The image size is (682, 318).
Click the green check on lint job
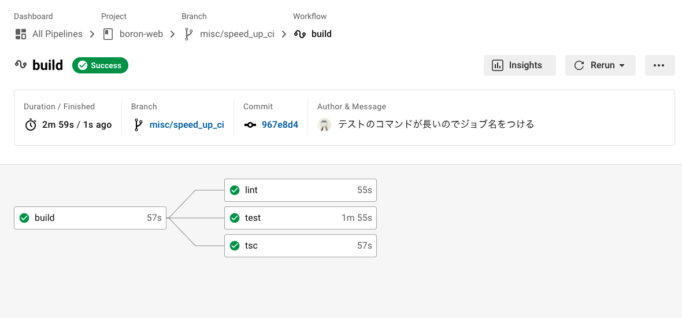pos(235,190)
